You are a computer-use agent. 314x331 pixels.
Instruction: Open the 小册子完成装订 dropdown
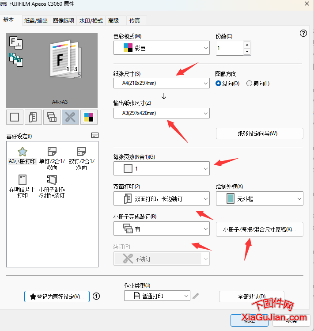(162, 228)
